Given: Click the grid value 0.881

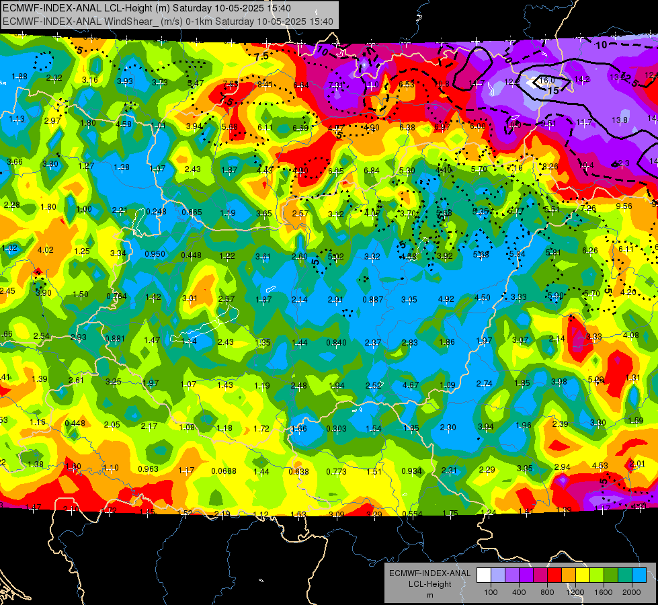Looking at the screenshot, I should pos(114,338).
